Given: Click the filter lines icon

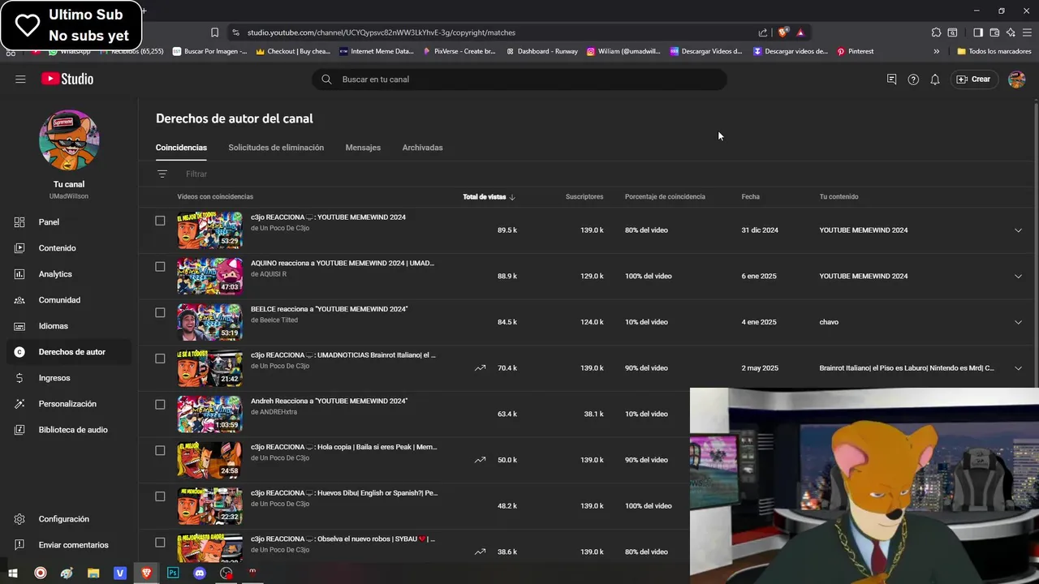Looking at the screenshot, I should click(x=162, y=174).
